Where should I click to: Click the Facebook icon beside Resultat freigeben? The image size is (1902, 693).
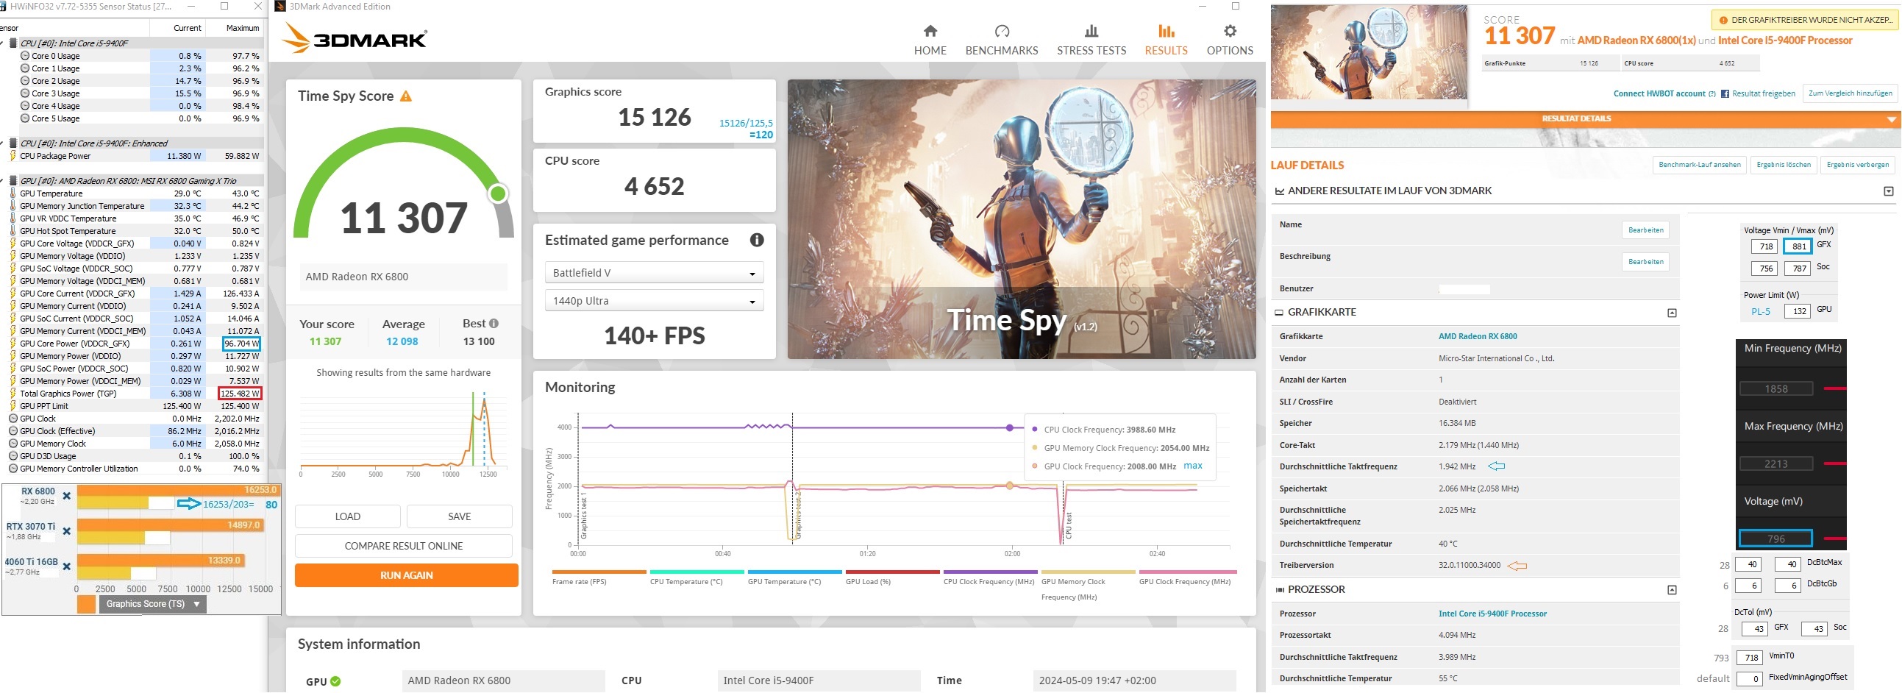pyautogui.click(x=1725, y=94)
